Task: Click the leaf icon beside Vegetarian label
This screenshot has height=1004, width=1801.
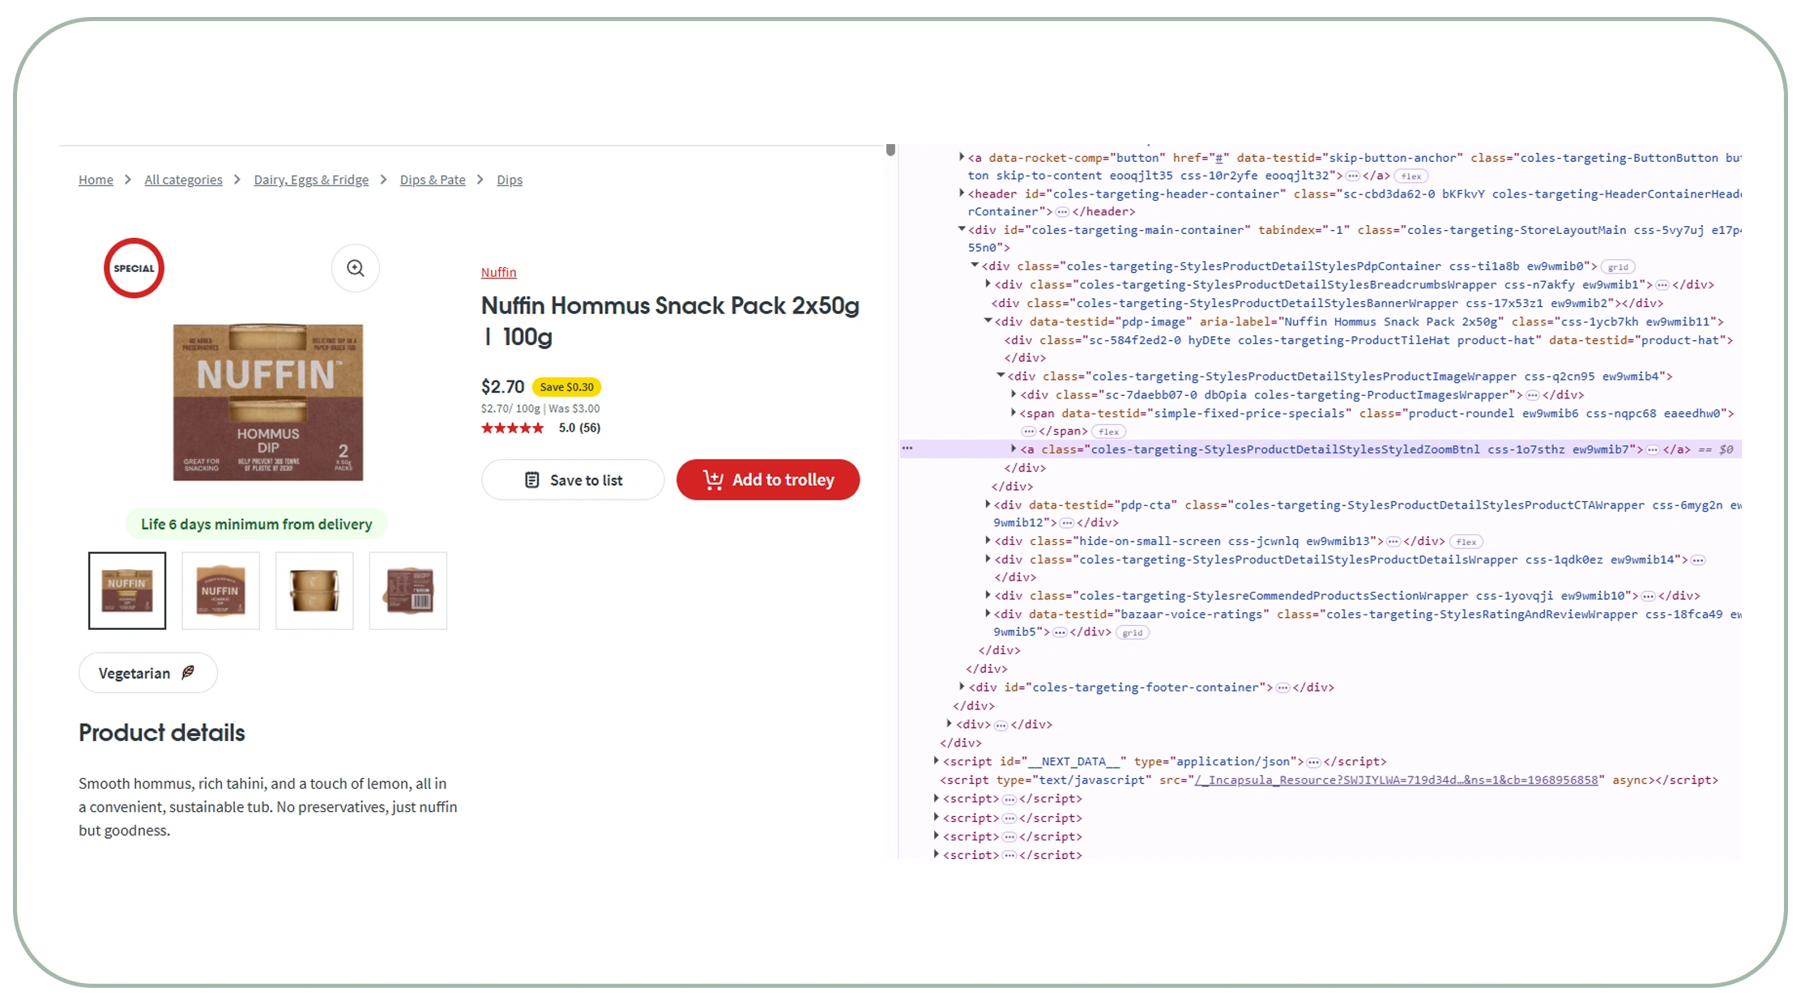Action: [187, 672]
